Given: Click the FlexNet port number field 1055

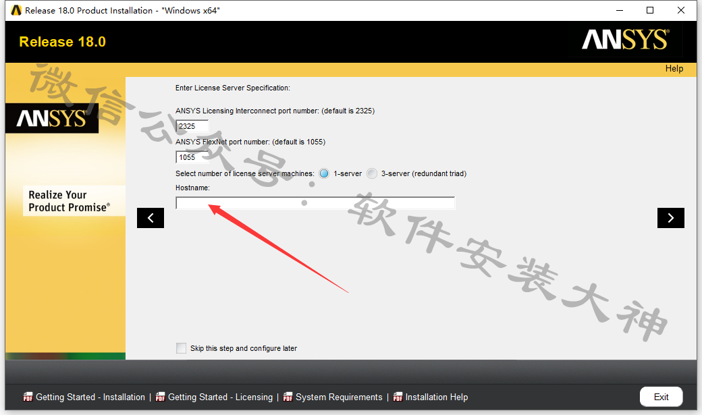Looking at the screenshot, I should click(192, 157).
